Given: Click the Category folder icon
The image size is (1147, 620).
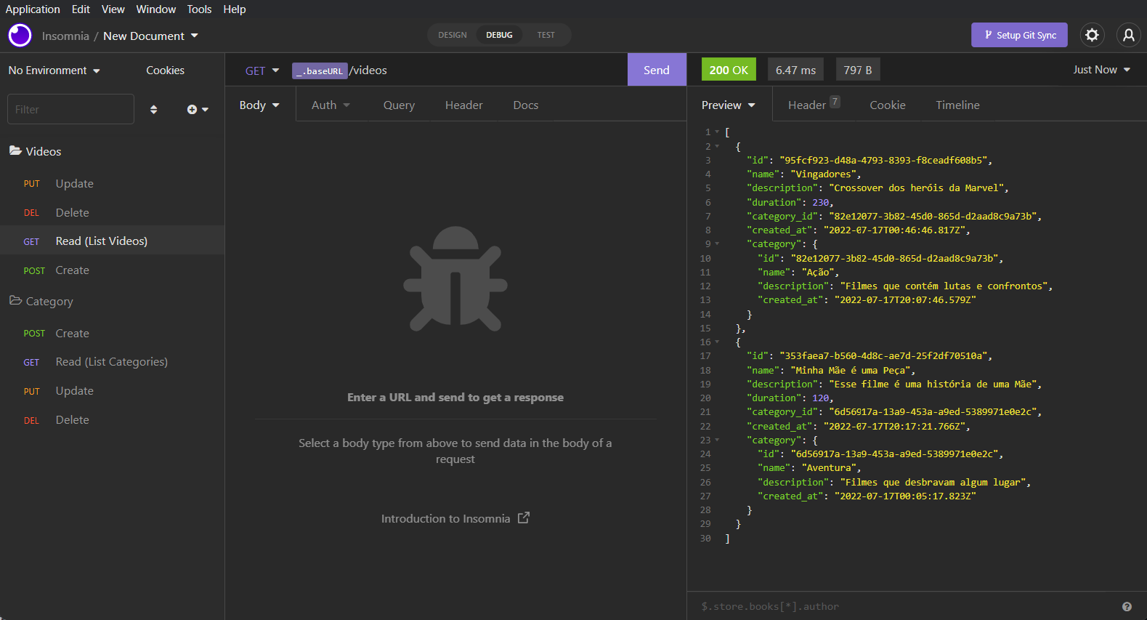Looking at the screenshot, I should 15,300.
